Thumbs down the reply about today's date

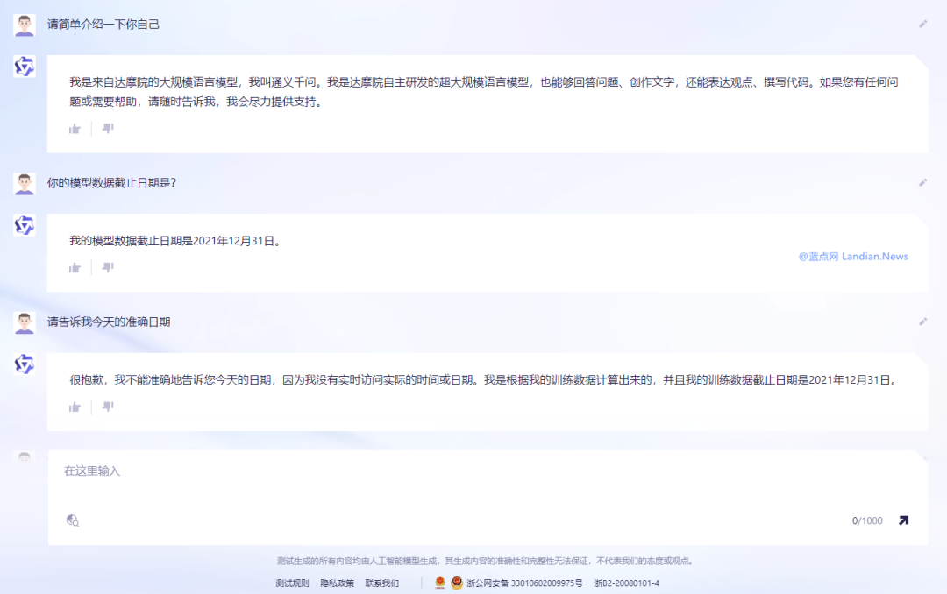107,406
